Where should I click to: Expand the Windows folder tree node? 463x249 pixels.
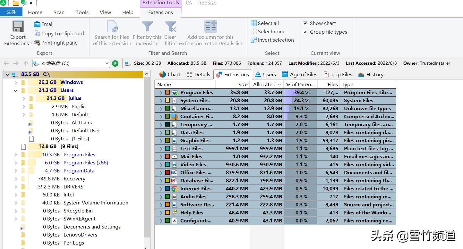16,82
